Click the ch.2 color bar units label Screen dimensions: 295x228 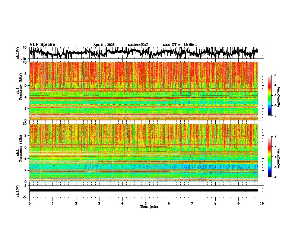[279, 158]
